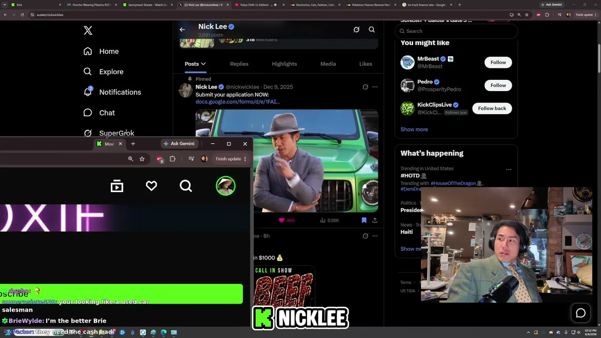601x338 pixels.
Task: Switch to the Likes tab
Action: [x=366, y=64]
